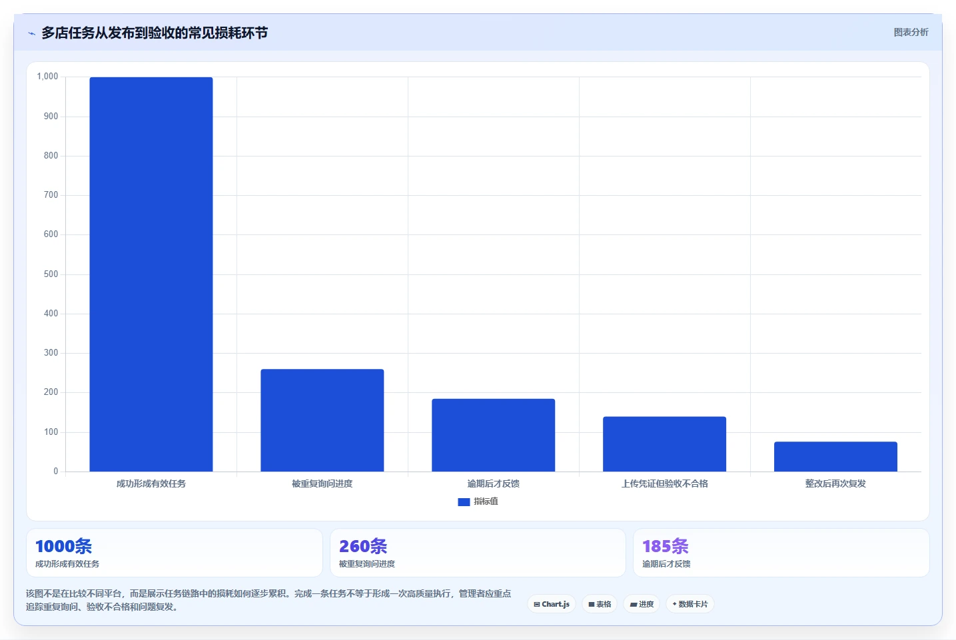Screen dimensions: 956x640
Task: Click the 进度 tag pill
Action: 642,604
